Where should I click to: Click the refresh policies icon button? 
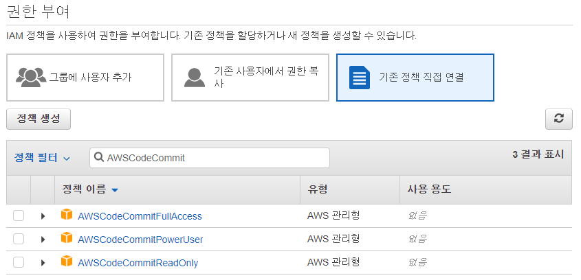(559, 119)
